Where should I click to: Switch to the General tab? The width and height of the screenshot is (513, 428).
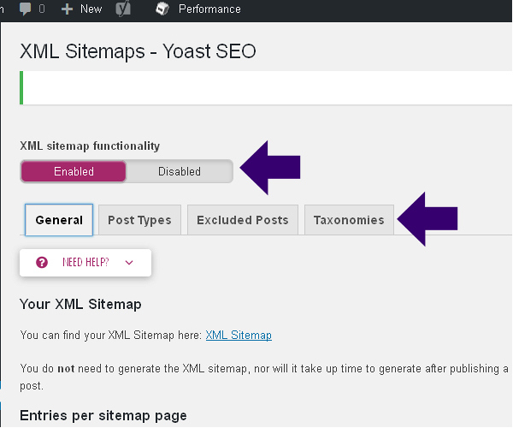(59, 220)
